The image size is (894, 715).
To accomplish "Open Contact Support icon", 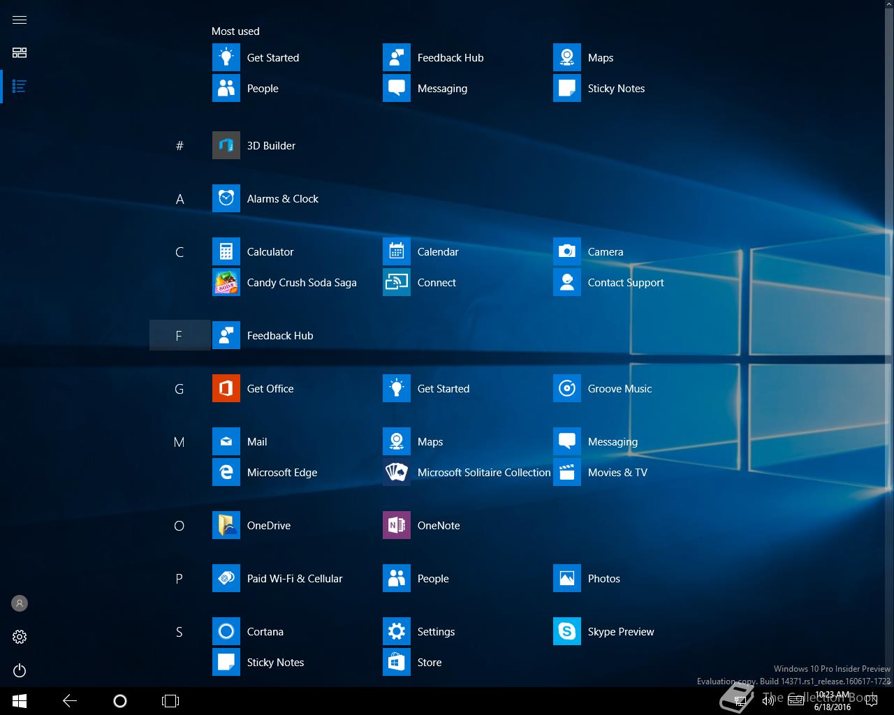I will (567, 282).
